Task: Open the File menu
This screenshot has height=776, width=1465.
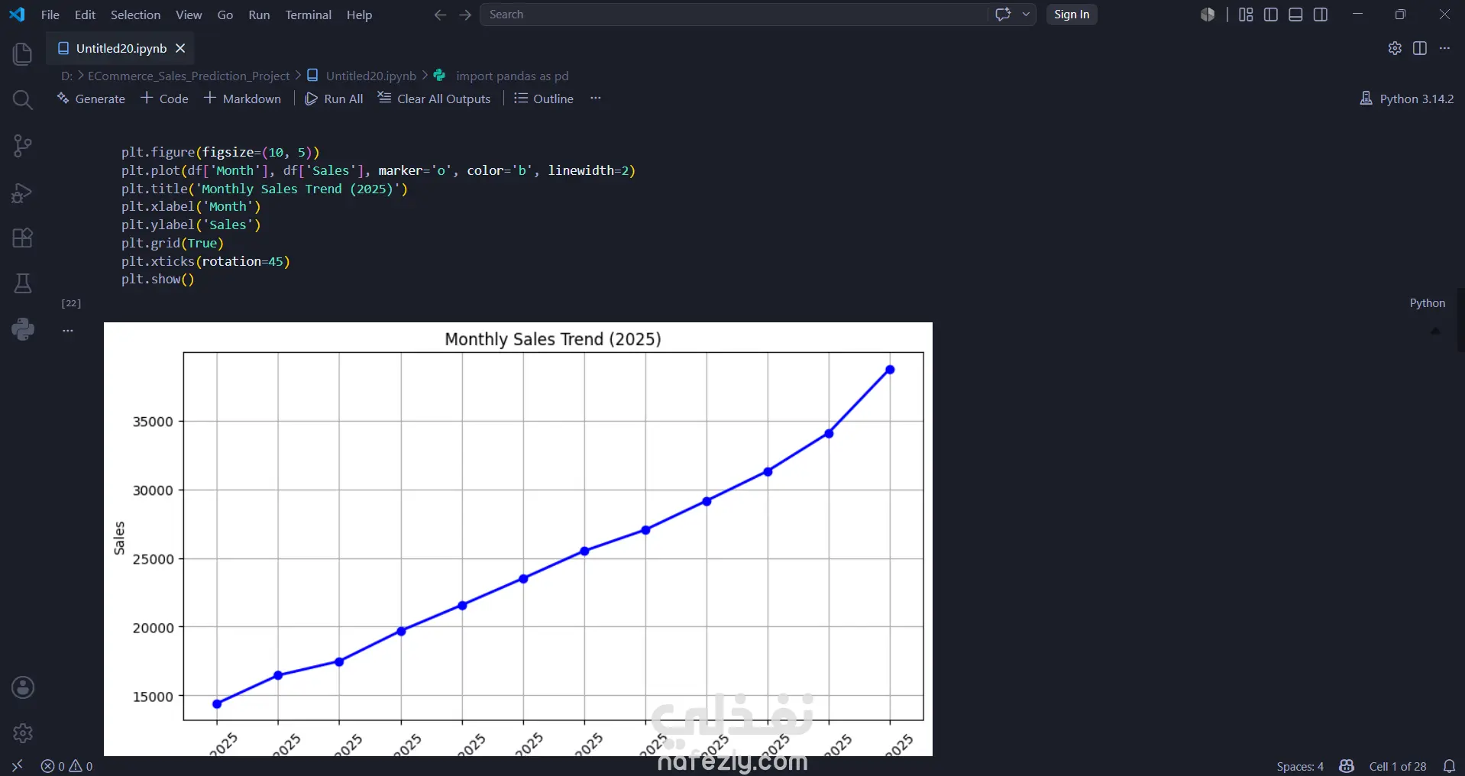Action: pos(50,15)
